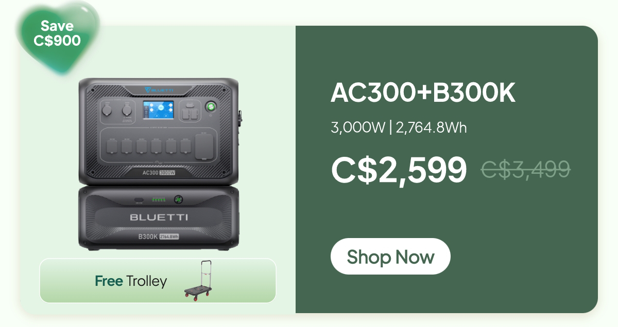Click the crossed-out C$3,499 original price
This screenshot has width=618, height=327.
(526, 169)
